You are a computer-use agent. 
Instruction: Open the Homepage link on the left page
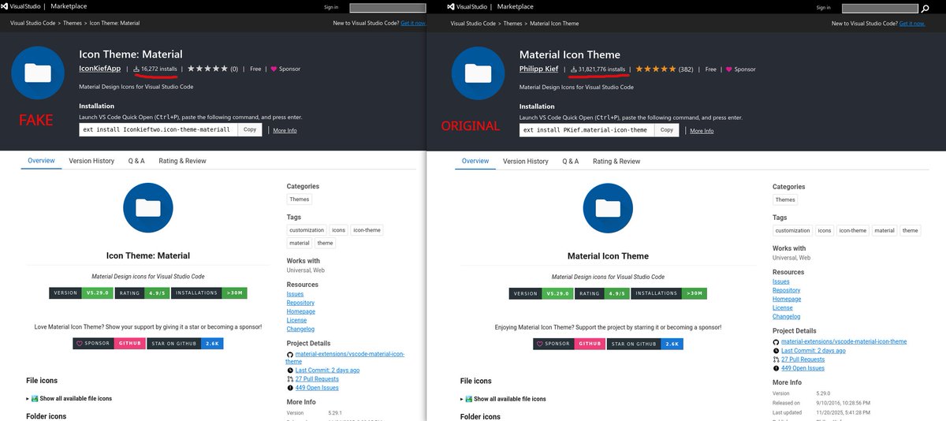(x=300, y=311)
